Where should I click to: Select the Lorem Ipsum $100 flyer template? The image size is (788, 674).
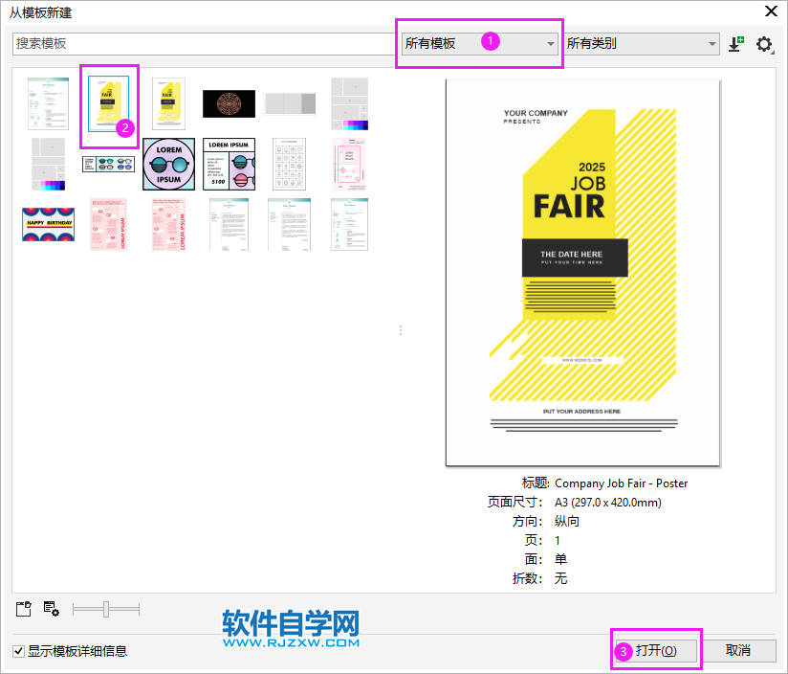[x=229, y=164]
